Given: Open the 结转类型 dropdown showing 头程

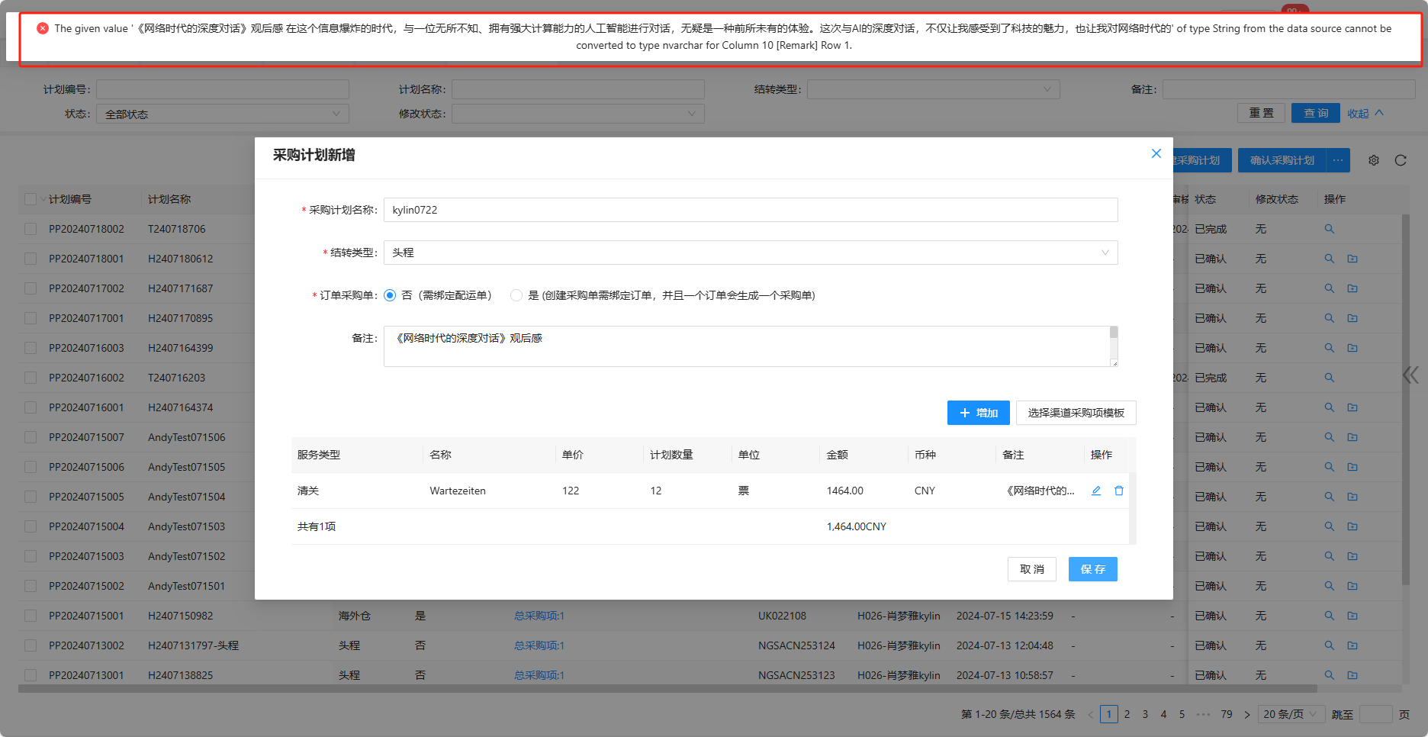Looking at the screenshot, I should (x=750, y=253).
